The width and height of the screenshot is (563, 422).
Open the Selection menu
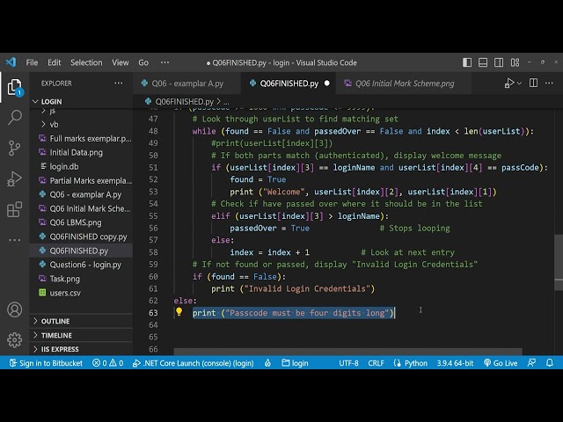86,62
